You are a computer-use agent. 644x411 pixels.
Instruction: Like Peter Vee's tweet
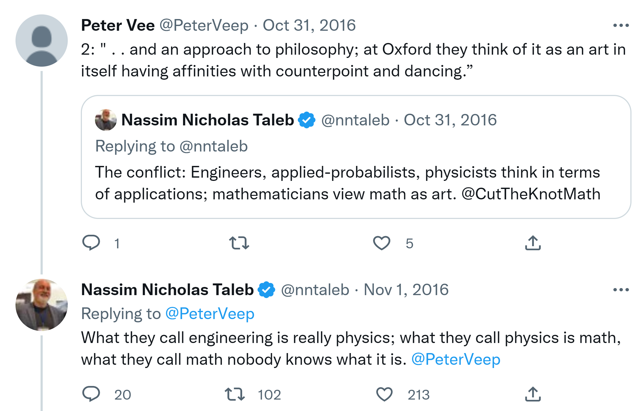[381, 243]
